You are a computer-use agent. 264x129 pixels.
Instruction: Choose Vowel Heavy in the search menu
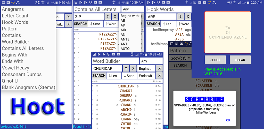point(15,68)
